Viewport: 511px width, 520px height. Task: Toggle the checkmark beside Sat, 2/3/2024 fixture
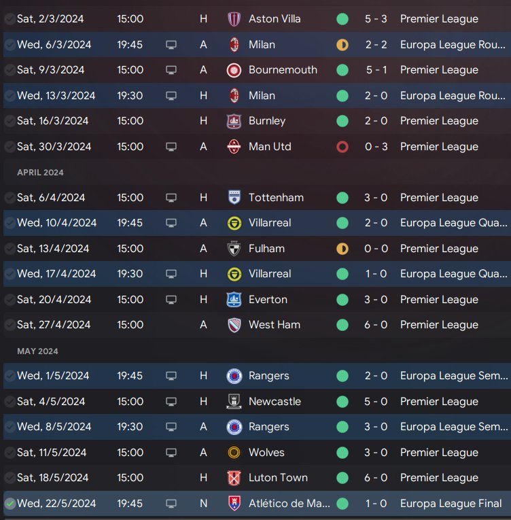pyautogui.click(x=10, y=19)
